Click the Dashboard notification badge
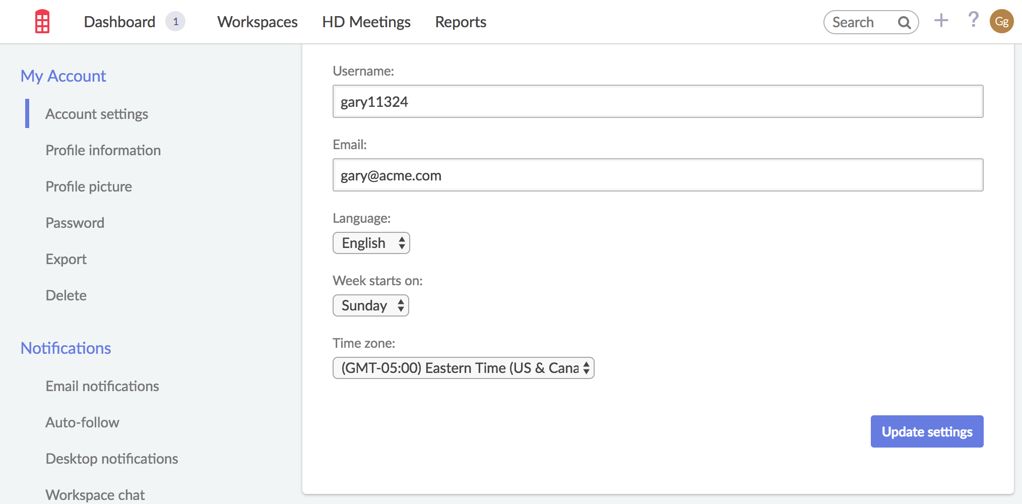 coord(175,22)
